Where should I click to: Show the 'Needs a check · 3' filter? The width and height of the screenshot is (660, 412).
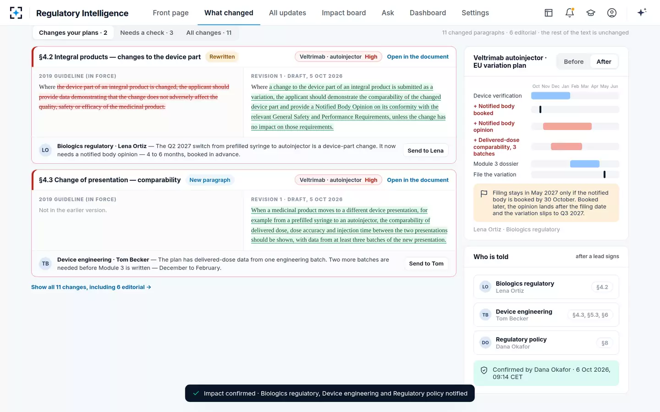pos(147,33)
